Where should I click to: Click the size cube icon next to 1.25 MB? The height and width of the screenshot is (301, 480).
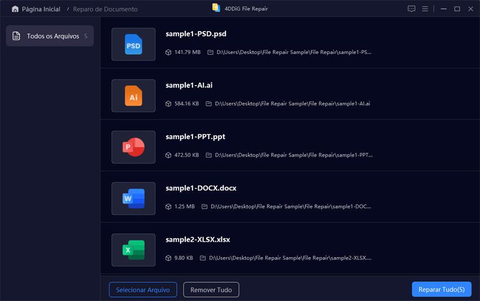point(168,206)
